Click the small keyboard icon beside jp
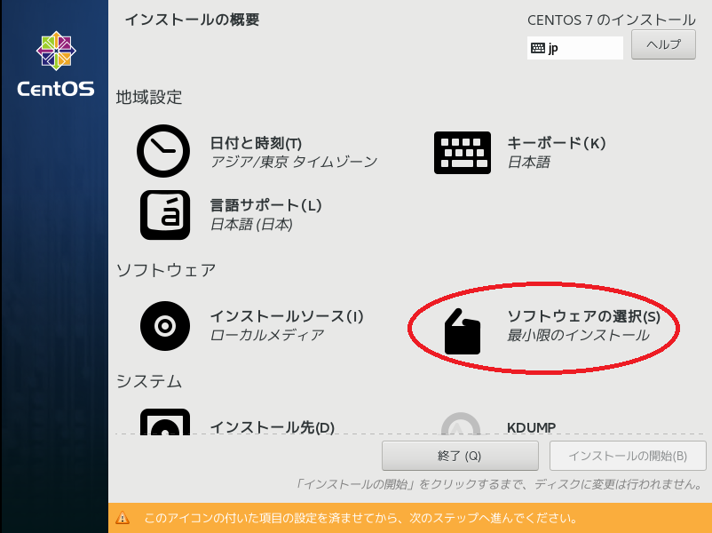This screenshot has height=533, width=712. point(538,48)
